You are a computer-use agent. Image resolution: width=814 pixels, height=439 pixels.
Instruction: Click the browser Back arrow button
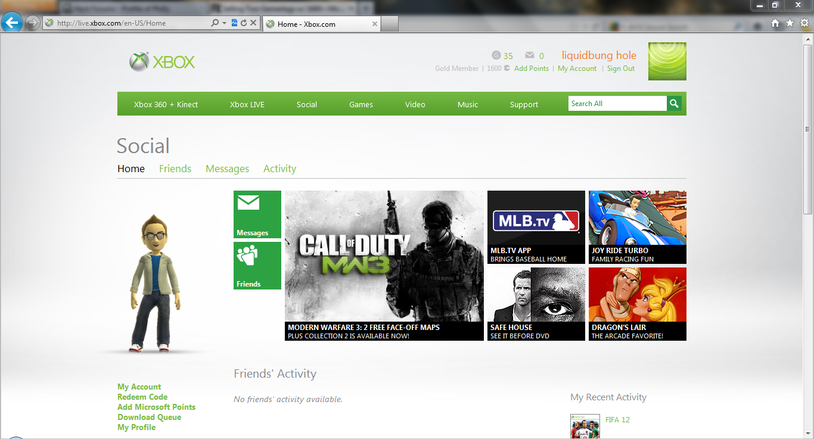click(x=11, y=23)
